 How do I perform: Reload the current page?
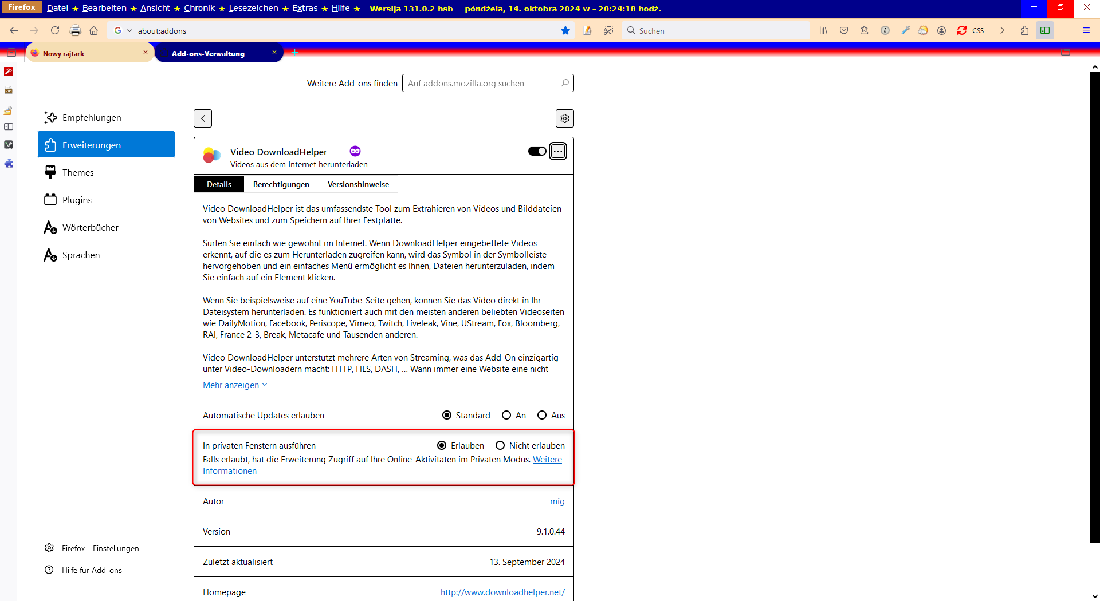[x=55, y=31]
